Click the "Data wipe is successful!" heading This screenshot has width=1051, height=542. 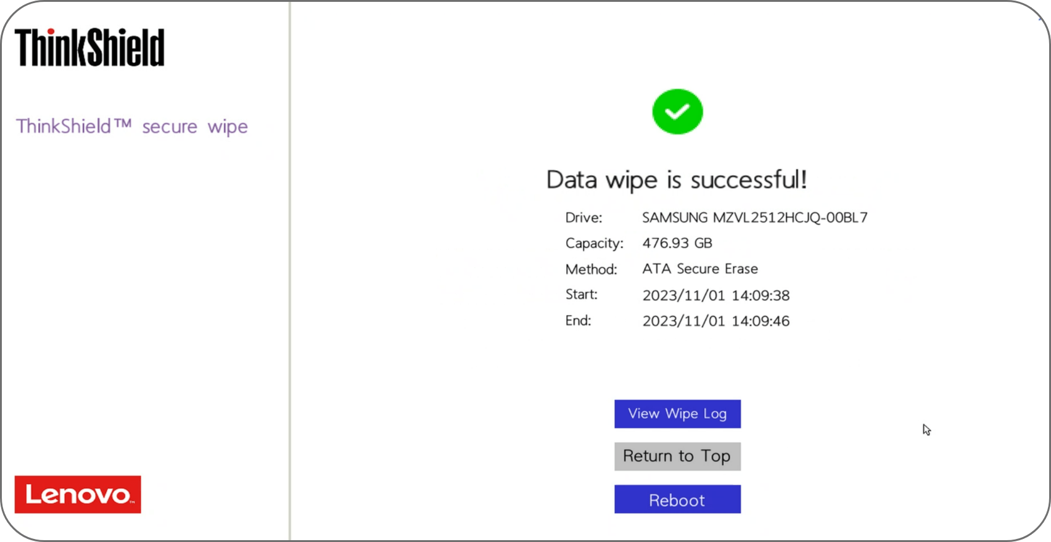tap(677, 180)
